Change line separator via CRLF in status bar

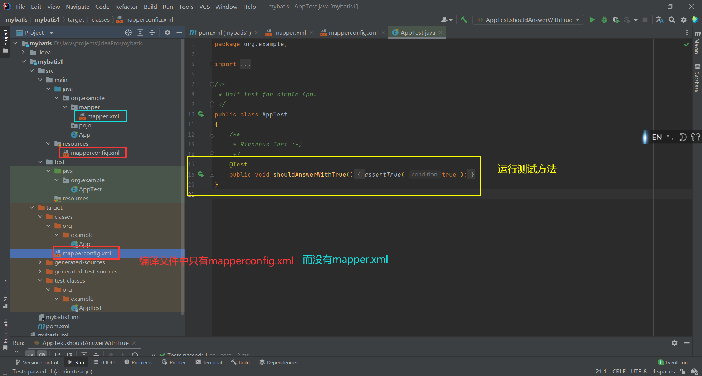(x=619, y=371)
